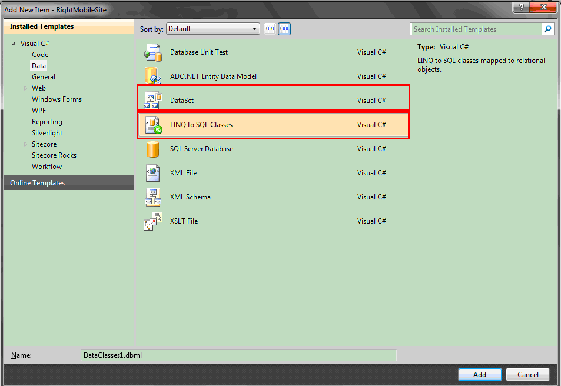The width and height of the screenshot is (561, 386).
Task: Switch to small icons view
Action: pos(270,29)
